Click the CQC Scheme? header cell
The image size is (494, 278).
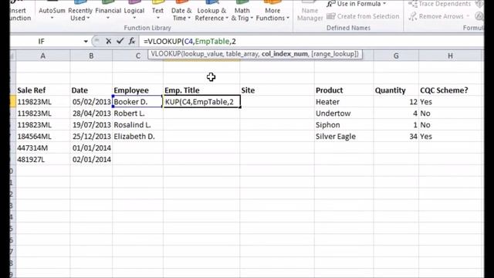coord(450,90)
